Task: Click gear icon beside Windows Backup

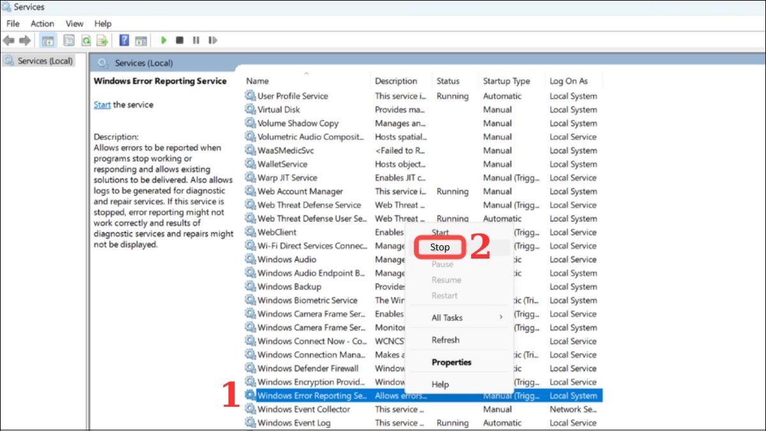Action: click(250, 287)
